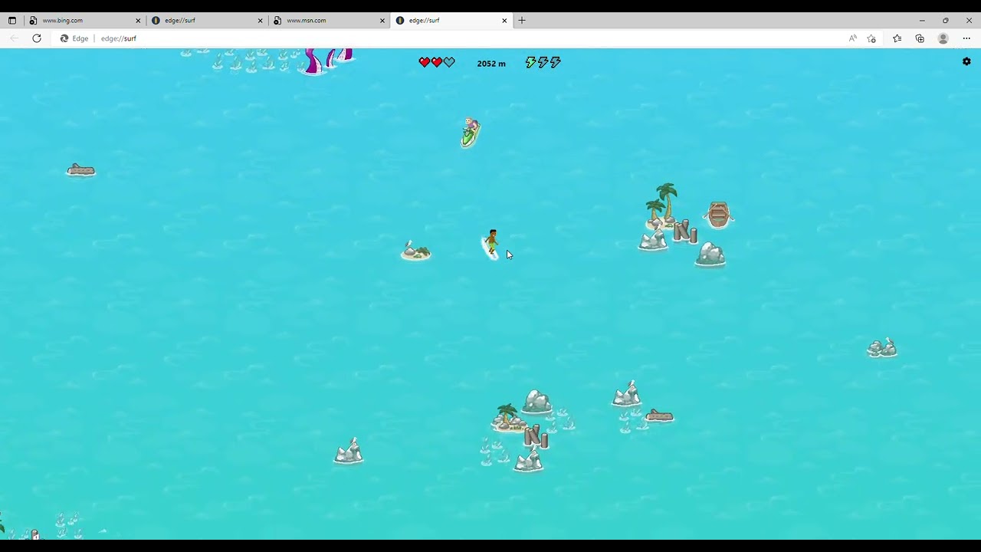Close the active edge://surf tab
Image resolution: width=981 pixels, height=552 pixels.
(x=504, y=21)
